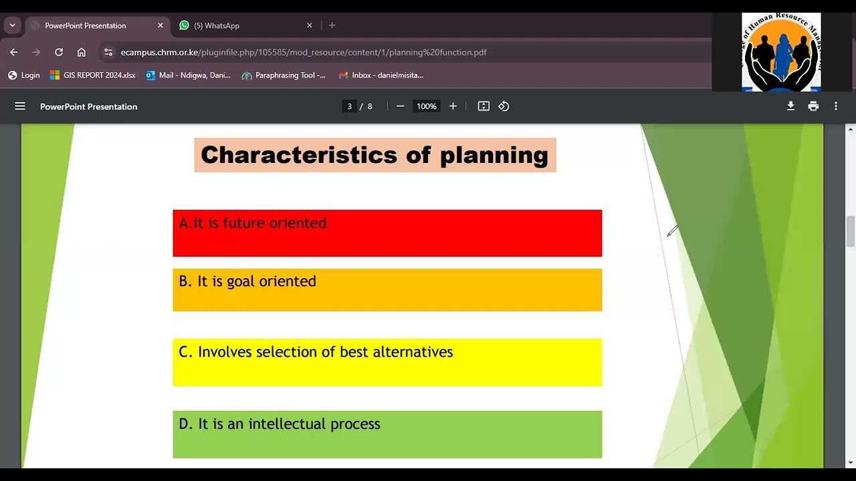Open the Login bookmark

[x=24, y=75]
